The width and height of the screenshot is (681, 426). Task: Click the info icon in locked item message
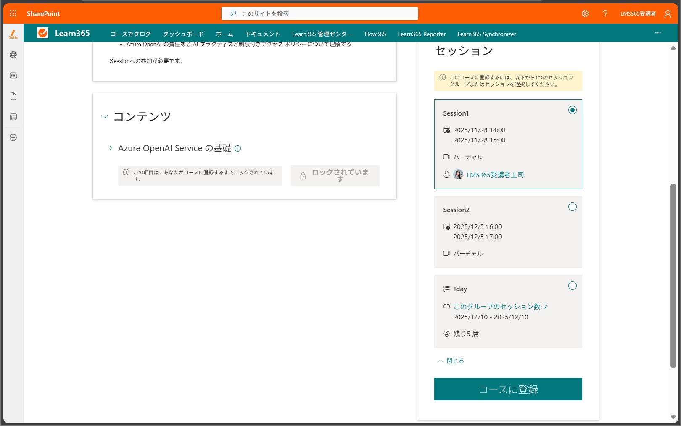(126, 172)
